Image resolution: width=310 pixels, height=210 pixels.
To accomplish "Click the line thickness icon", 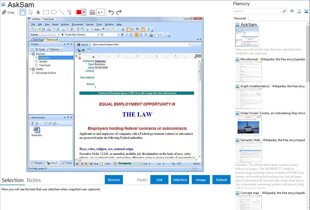I will click(92, 12).
